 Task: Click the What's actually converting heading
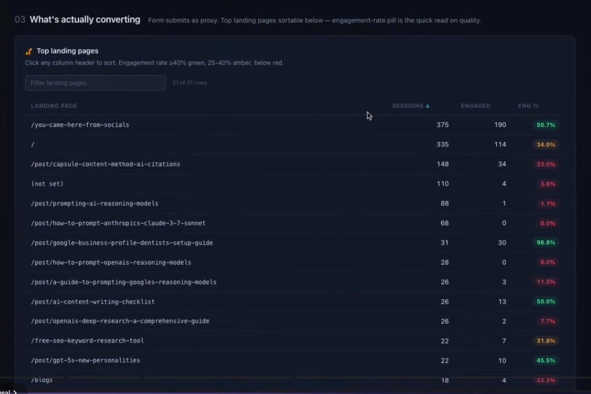(85, 19)
